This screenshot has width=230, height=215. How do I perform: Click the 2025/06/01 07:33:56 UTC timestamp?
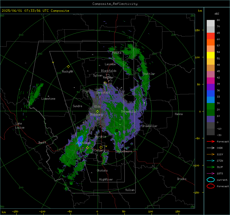[x=35, y=11]
